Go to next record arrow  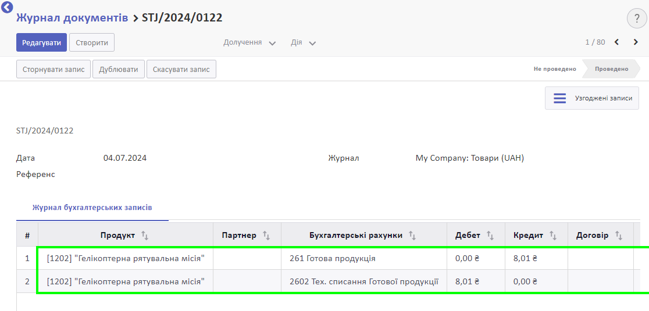pos(636,42)
